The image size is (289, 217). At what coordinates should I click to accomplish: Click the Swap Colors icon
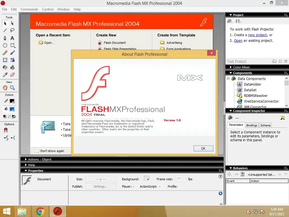(x=14, y=116)
